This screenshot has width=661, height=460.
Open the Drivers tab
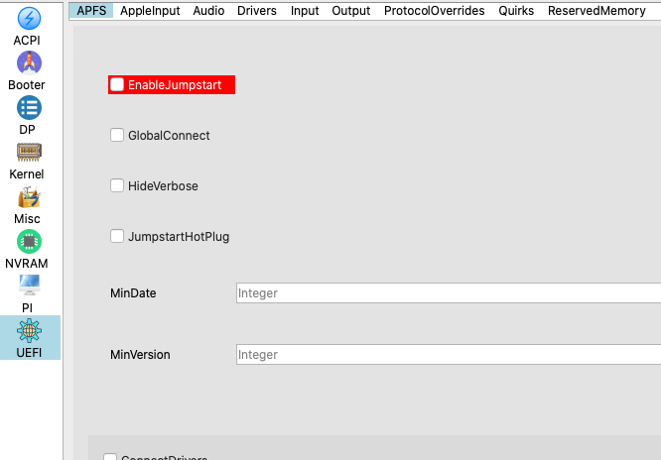[x=257, y=11]
